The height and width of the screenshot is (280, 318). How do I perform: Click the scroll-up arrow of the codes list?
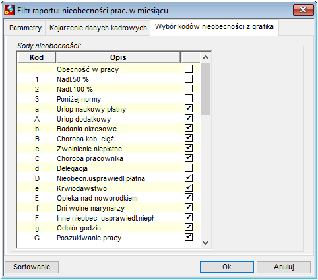click(206, 57)
